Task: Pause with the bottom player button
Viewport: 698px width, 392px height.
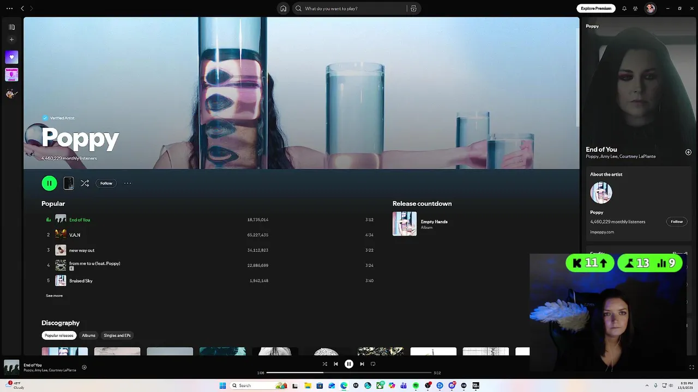Action: point(349,364)
